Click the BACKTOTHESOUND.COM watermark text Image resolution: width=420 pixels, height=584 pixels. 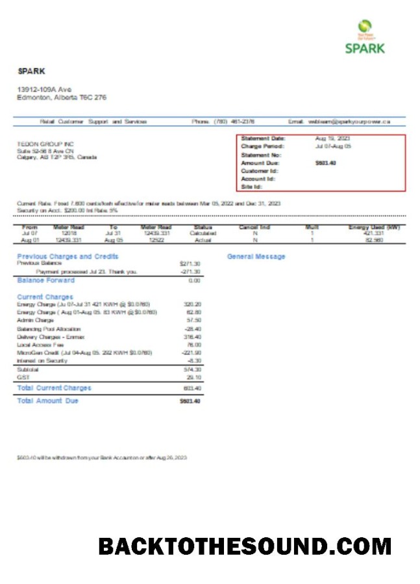[x=245, y=546]
